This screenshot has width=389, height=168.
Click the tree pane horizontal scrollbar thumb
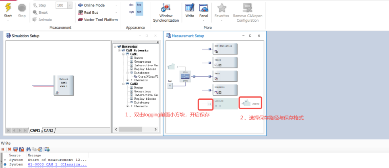(130, 129)
